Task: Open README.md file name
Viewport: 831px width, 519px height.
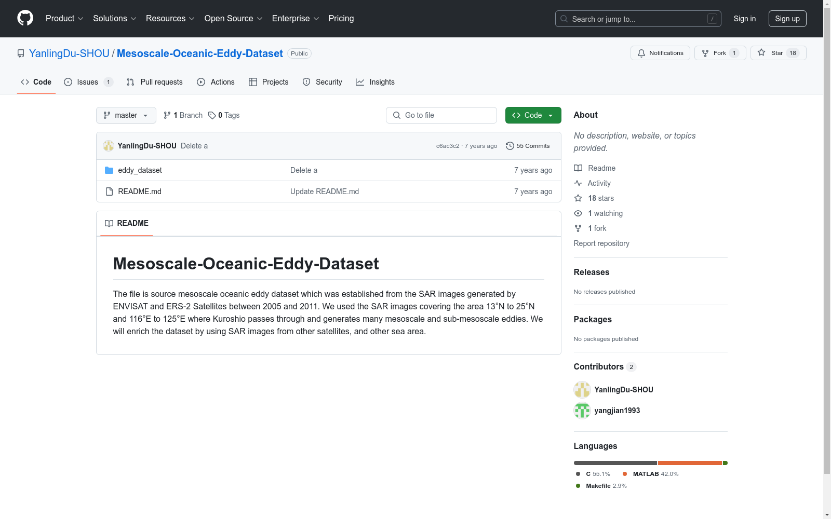Action: 140,192
